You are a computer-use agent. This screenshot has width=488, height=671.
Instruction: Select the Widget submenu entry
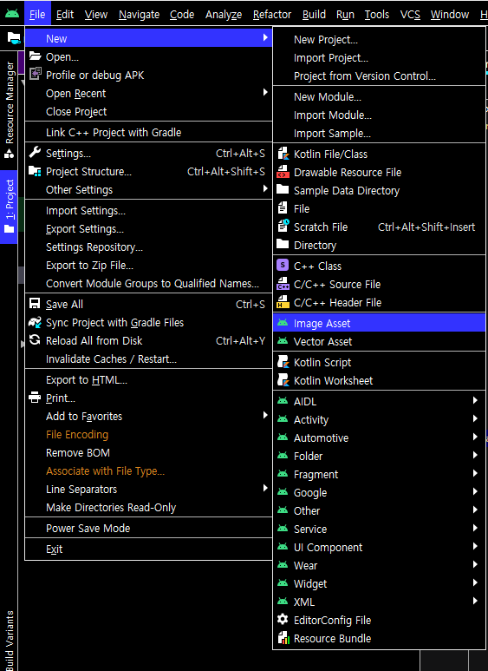379,583
